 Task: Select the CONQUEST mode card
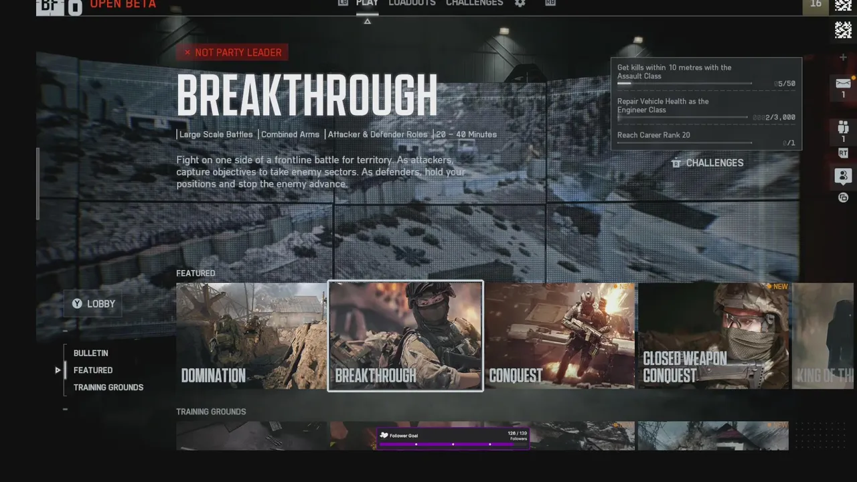tap(560, 336)
